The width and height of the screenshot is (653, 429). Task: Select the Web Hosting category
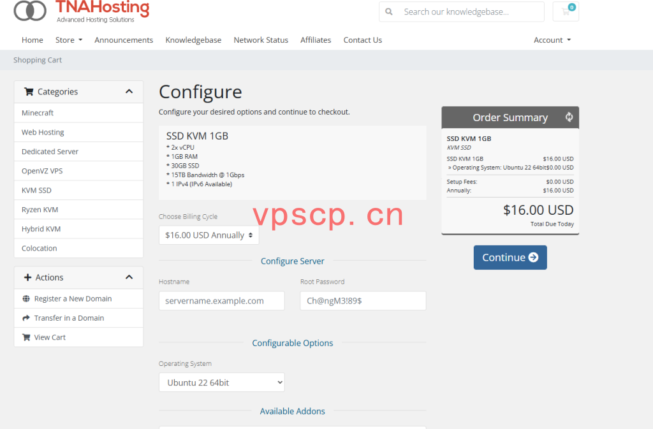click(78, 133)
